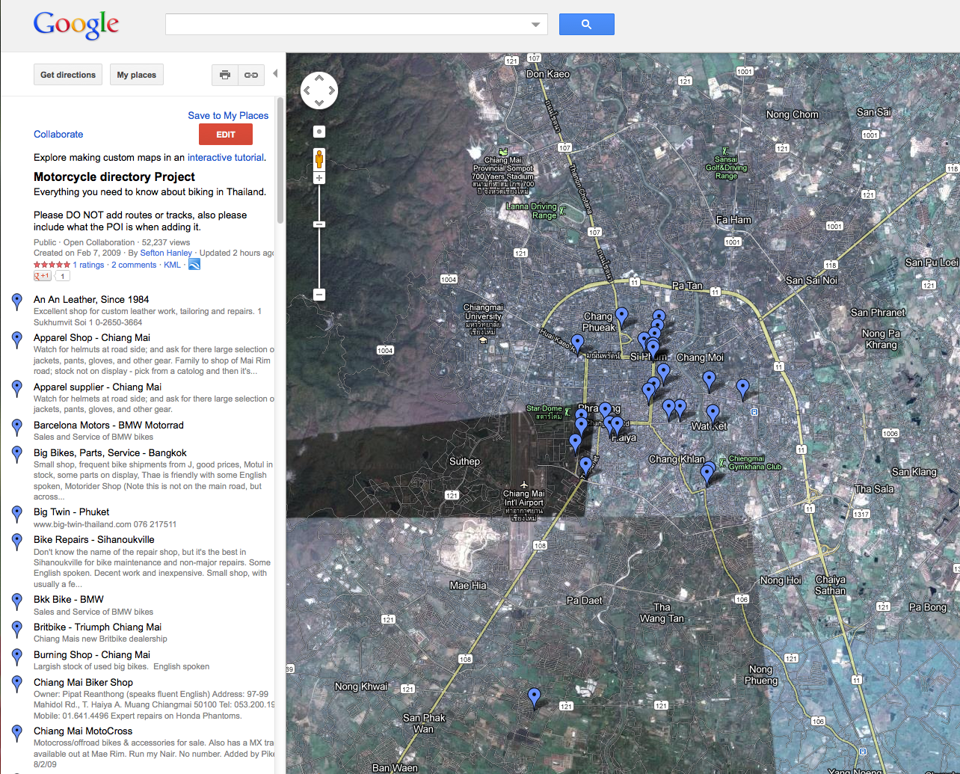Click the map pan compass control

click(x=319, y=90)
